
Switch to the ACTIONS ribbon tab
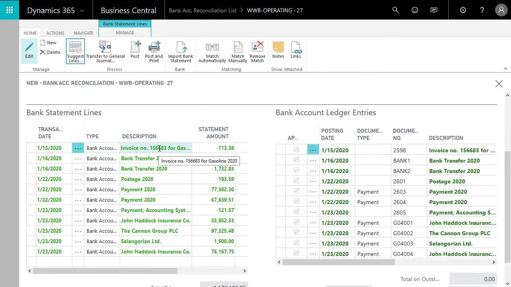[x=55, y=33]
